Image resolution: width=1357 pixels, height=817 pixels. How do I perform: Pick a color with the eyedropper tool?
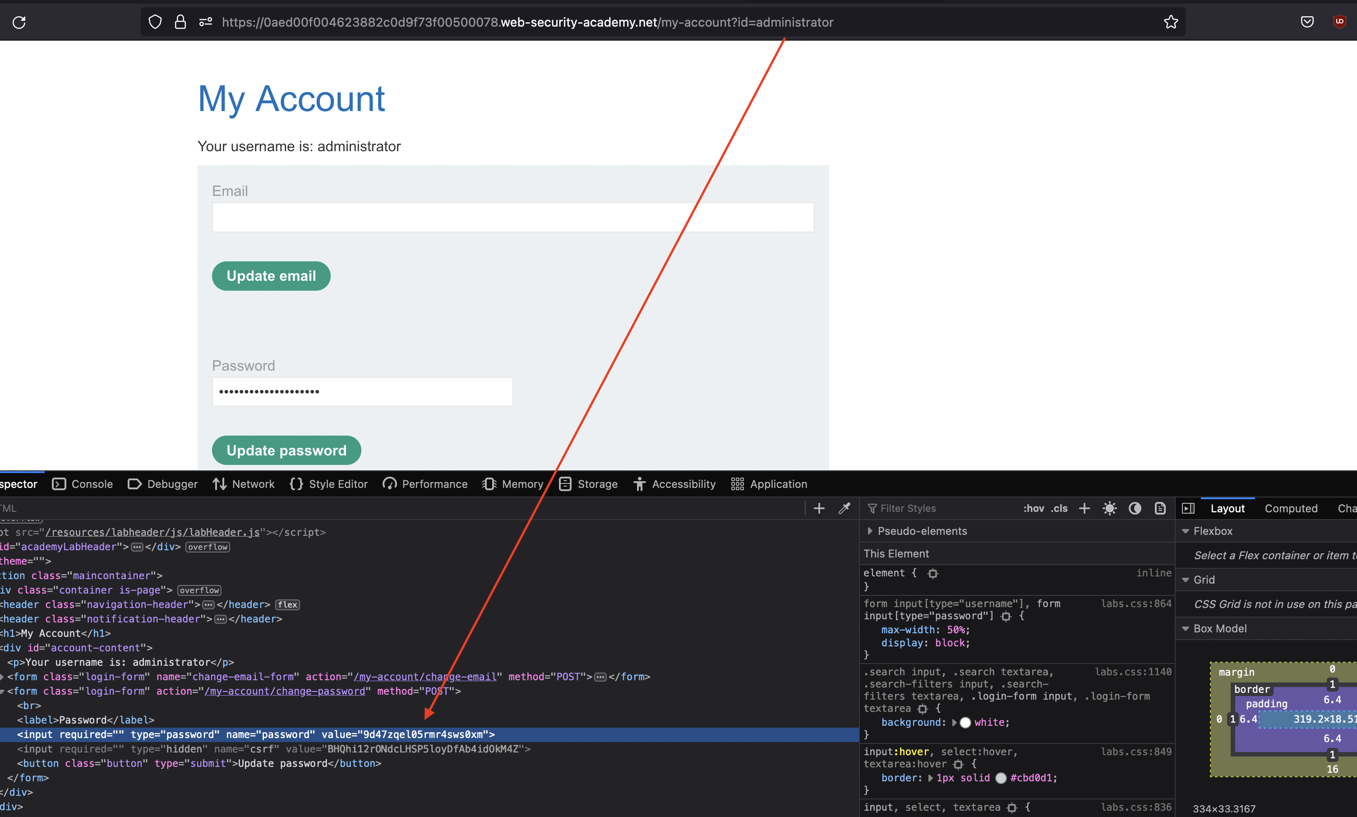845,508
